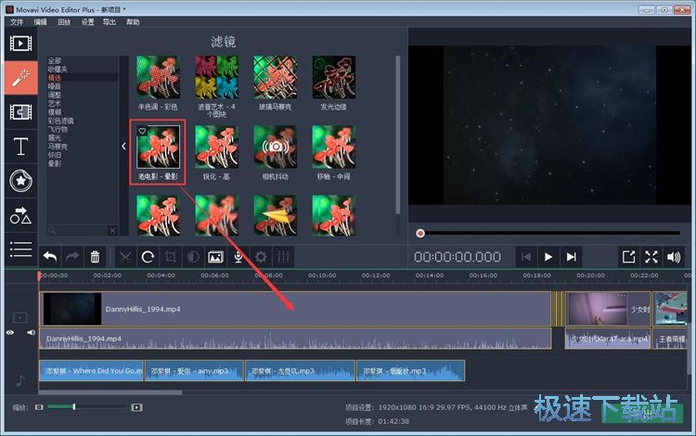Select the Filters magic wand tab
The image size is (696, 436).
[20, 78]
